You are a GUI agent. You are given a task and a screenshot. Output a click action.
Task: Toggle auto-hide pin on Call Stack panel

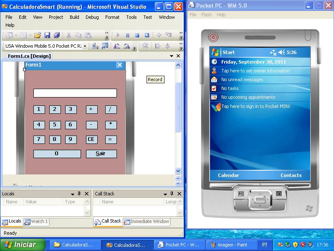point(172,194)
